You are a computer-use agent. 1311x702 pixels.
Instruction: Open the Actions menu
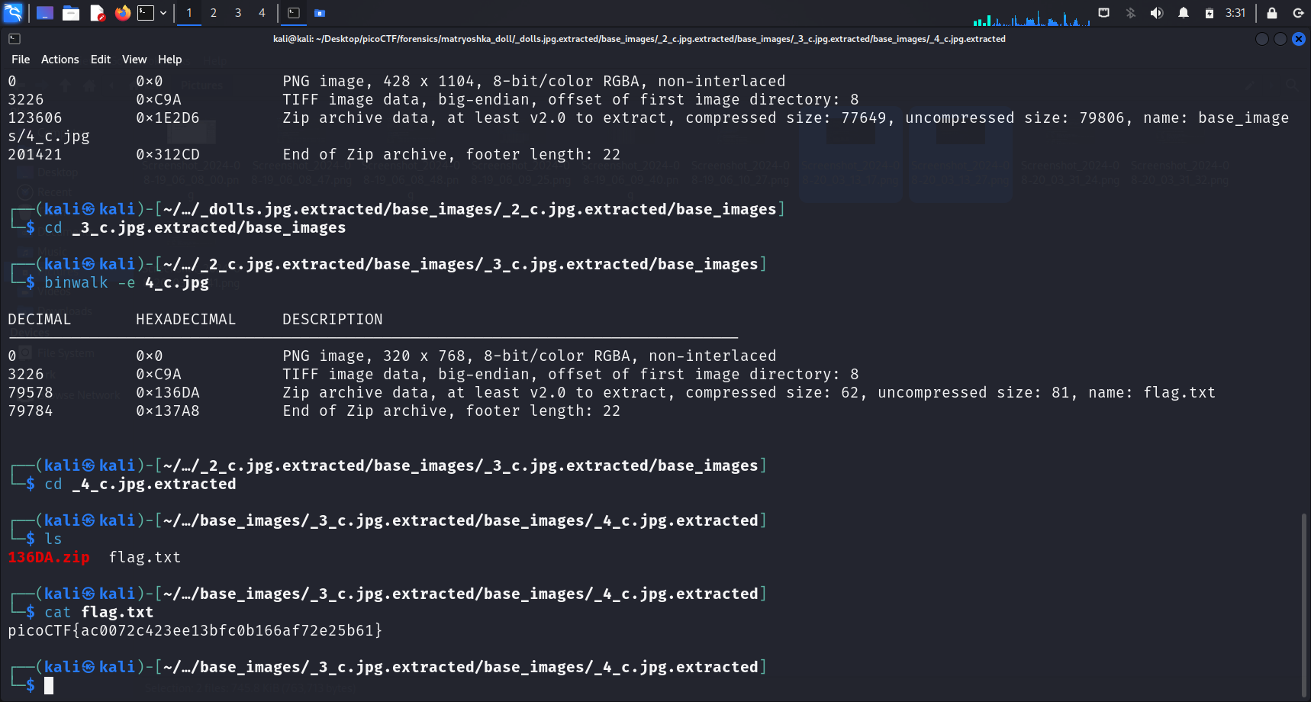coord(60,60)
